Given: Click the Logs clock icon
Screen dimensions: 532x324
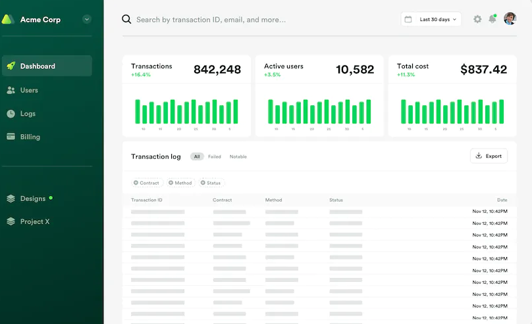Looking at the screenshot, I should 11,114.
